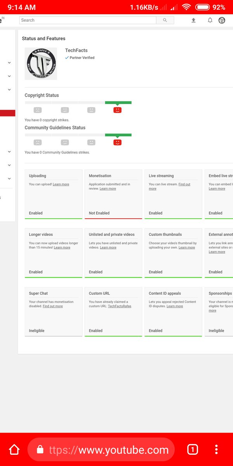Click Find out more in Super Chat card
The height and width of the screenshot is (466, 233).
pos(53,306)
